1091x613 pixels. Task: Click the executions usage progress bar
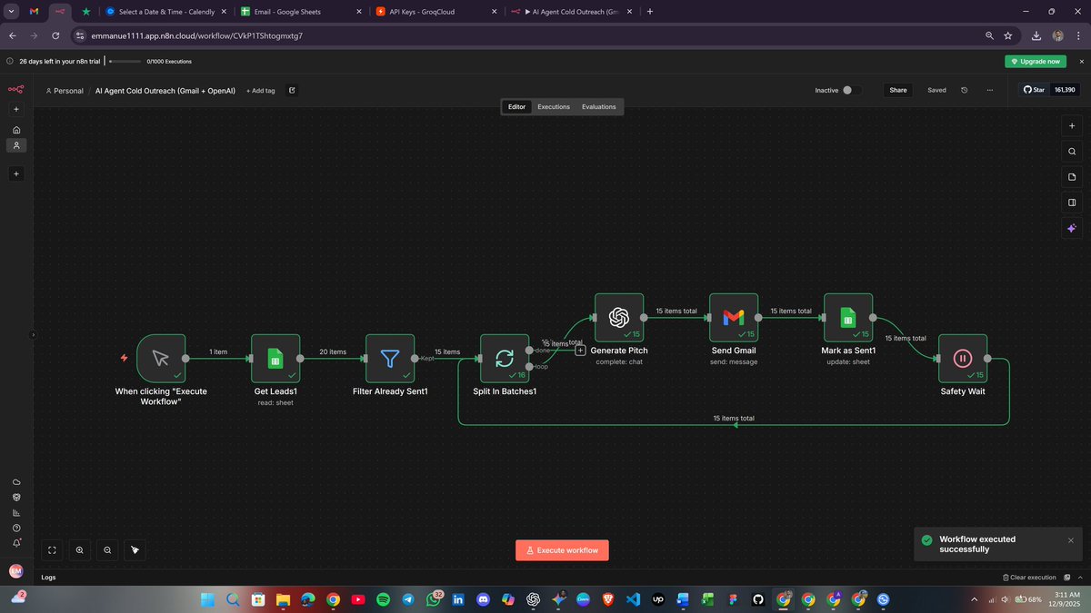click(x=125, y=61)
